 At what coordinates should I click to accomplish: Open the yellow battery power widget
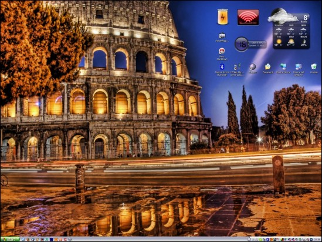coord(223,16)
